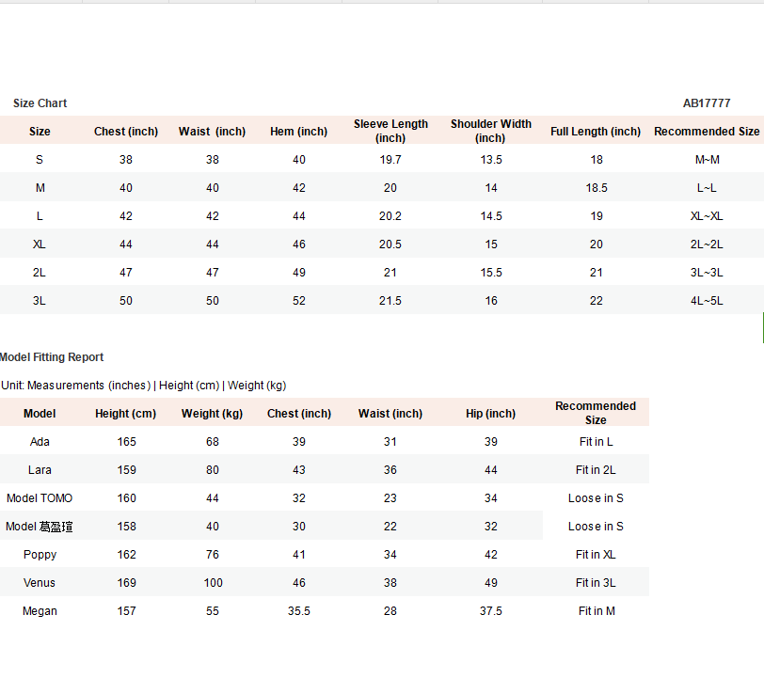Image resolution: width=764 pixels, height=678 pixels.
Task: Select the "Weight (kg)" column header
Action: pyautogui.click(x=213, y=414)
